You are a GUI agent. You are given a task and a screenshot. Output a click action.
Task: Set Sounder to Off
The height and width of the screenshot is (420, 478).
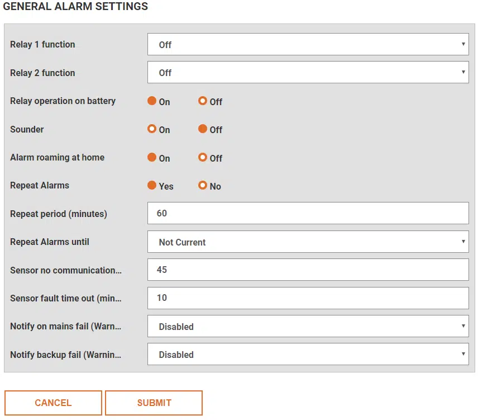[203, 129]
